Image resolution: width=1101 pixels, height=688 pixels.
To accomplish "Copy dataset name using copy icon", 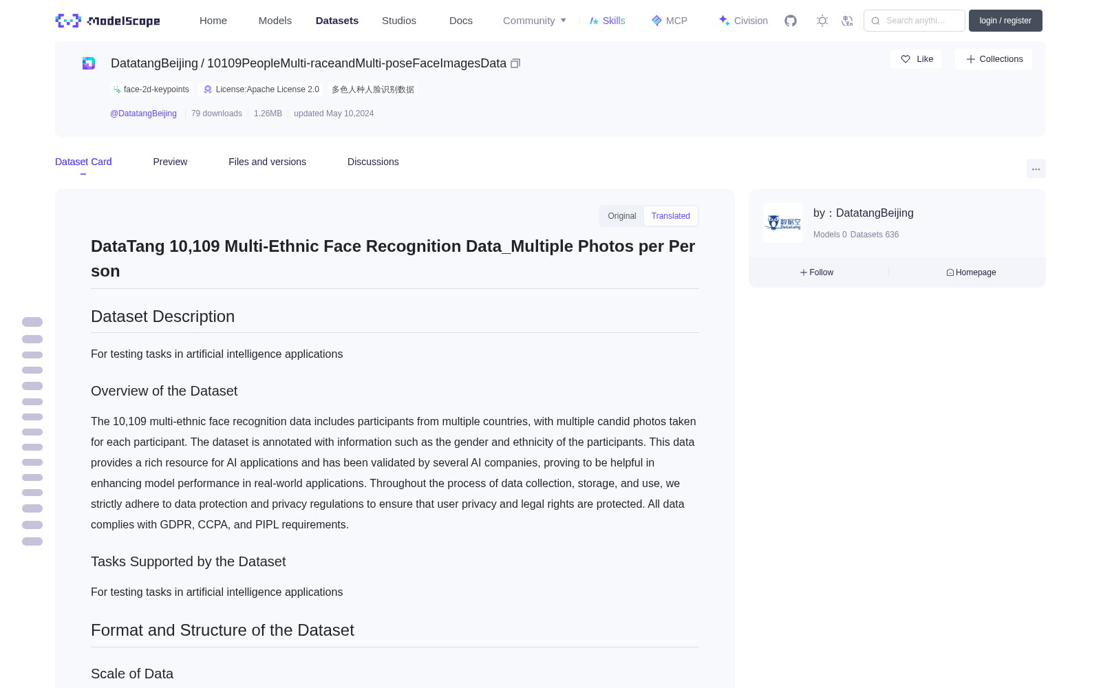I will pos(515,63).
